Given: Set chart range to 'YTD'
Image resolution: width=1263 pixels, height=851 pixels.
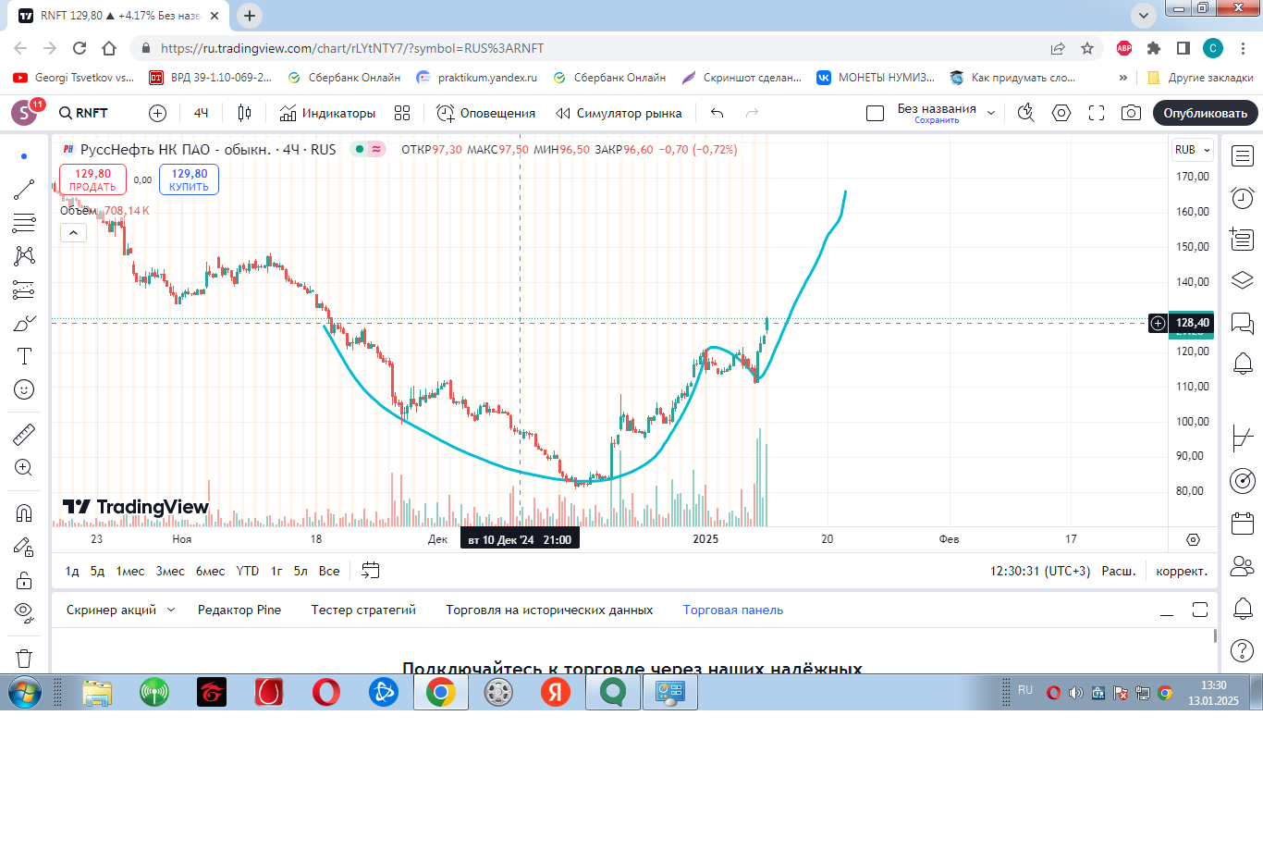Looking at the screenshot, I should coord(248,571).
